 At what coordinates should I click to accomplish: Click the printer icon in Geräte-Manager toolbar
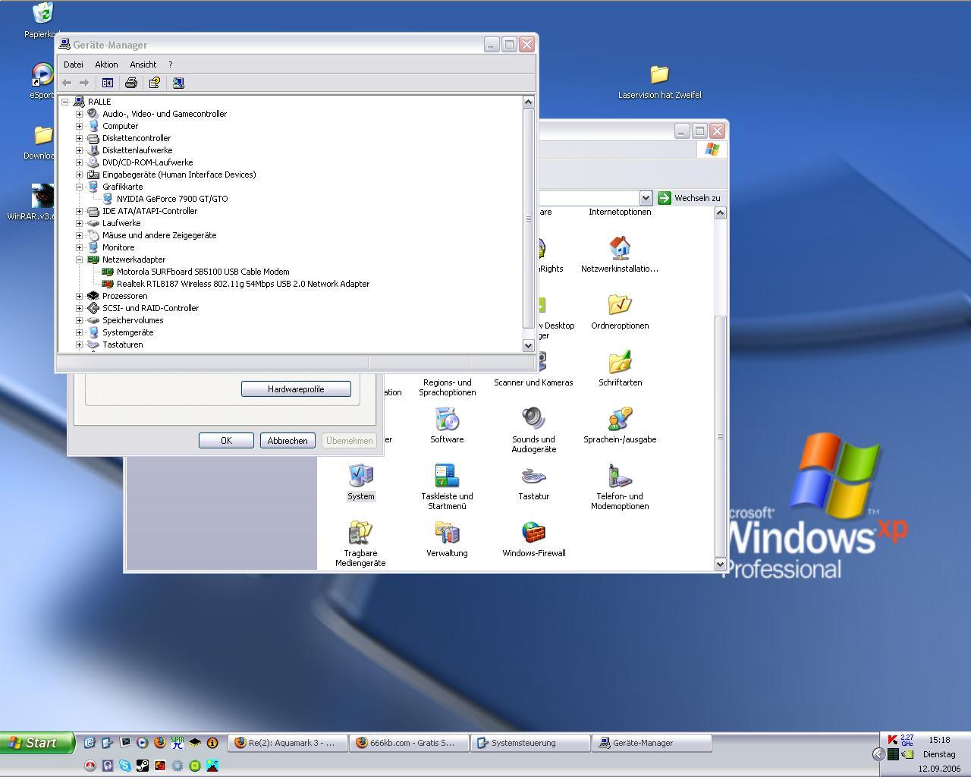130,83
